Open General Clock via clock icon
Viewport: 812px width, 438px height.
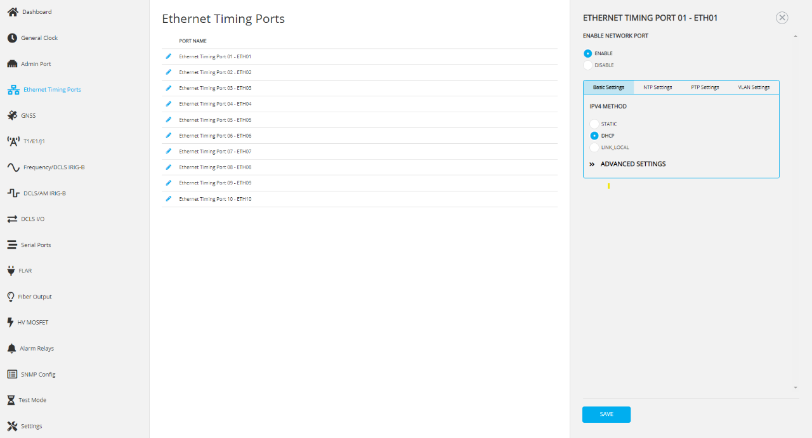(x=12, y=38)
